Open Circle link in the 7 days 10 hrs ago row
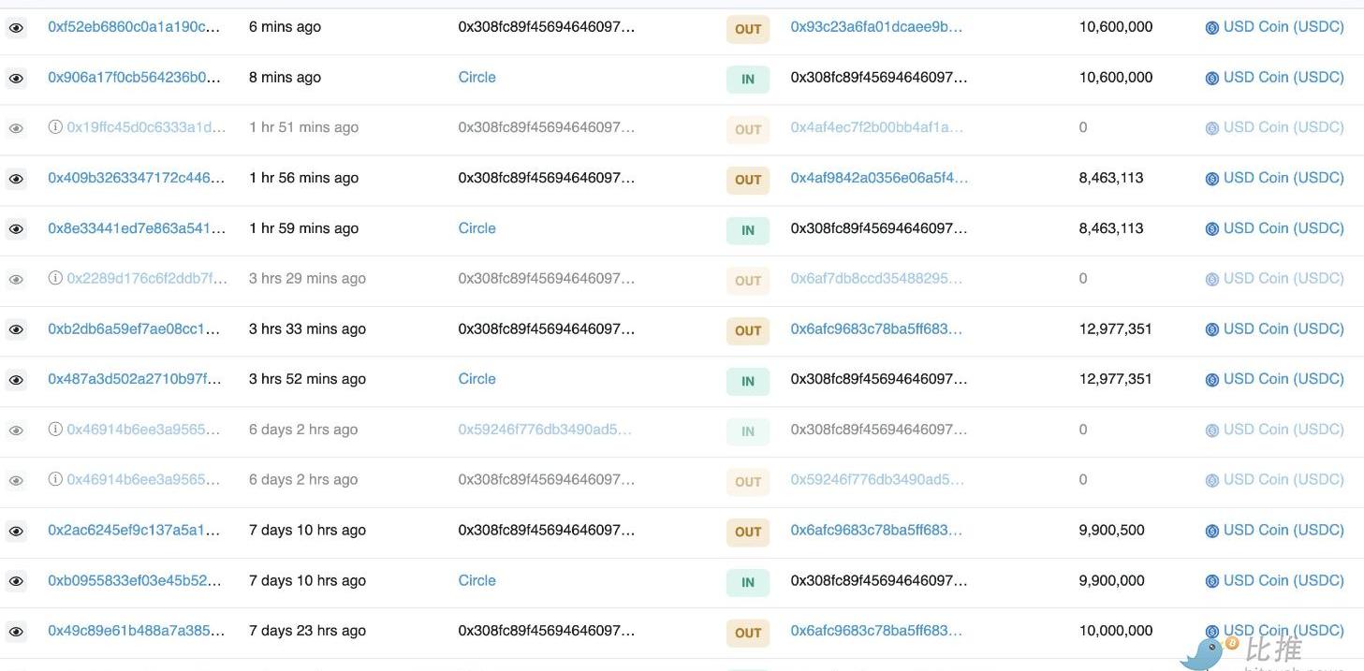 coord(477,580)
